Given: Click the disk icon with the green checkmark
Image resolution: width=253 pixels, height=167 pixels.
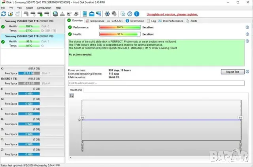Looking at the screenshot, I should pyautogui.click(x=40, y=14).
